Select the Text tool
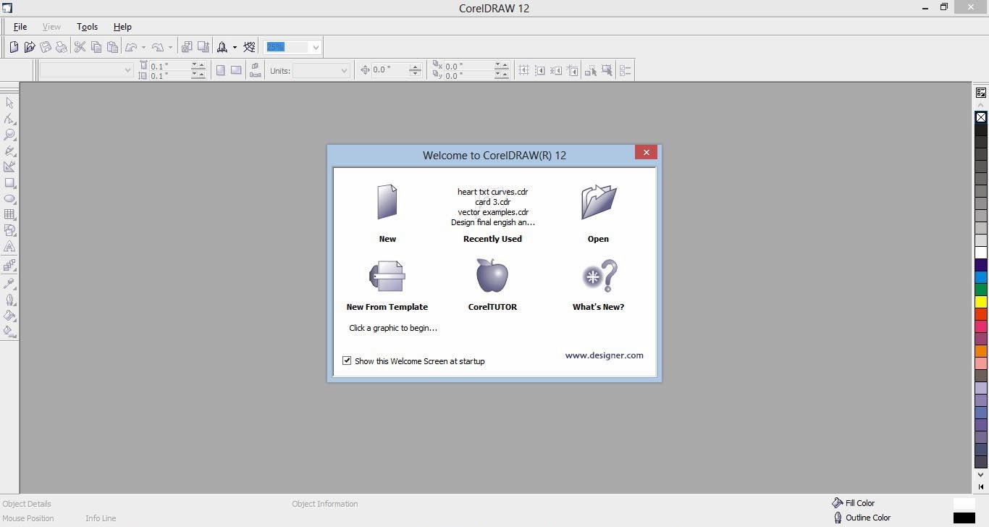 [x=10, y=246]
